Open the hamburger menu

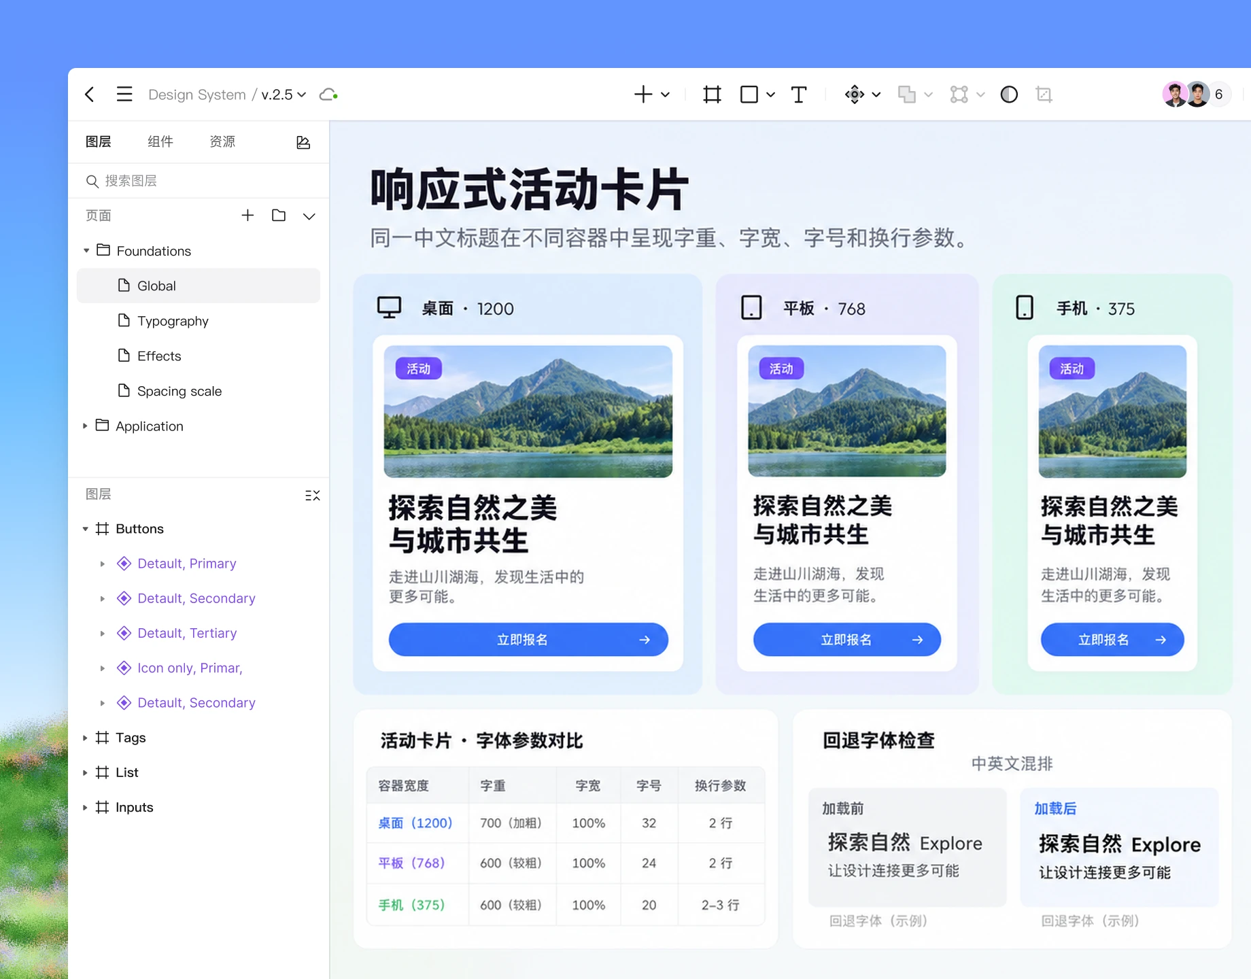pos(124,94)
